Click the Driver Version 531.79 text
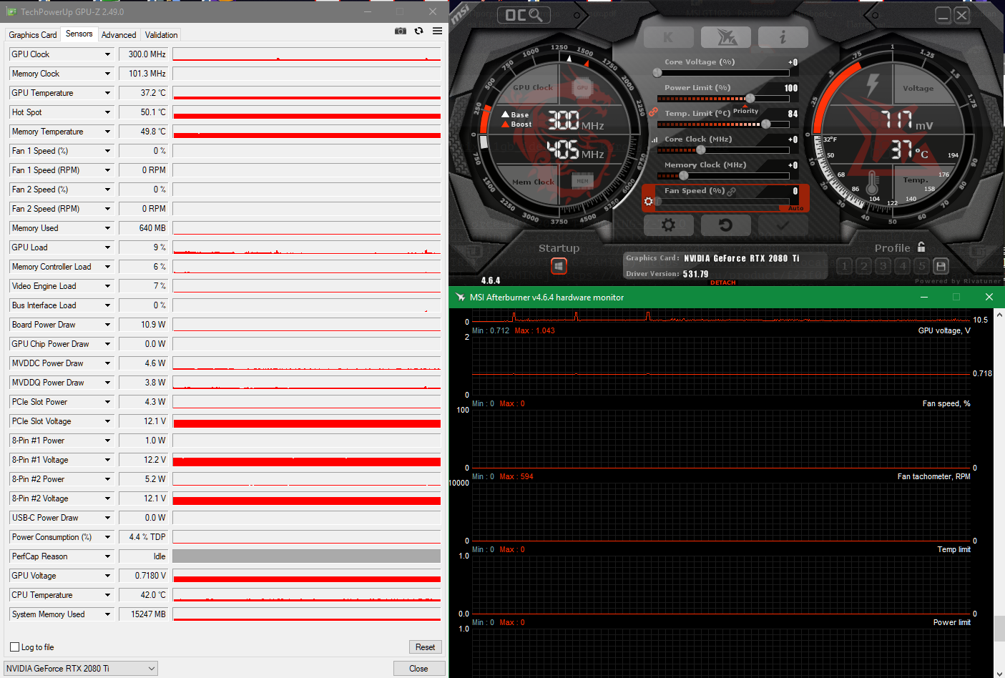 (x=667, y=274)
